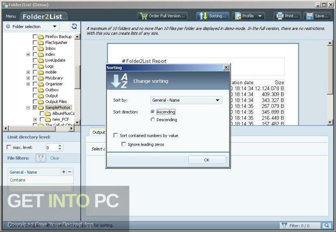The width and height of the screenshot is (336, 232).
Task: Select the AlbumPlusCa subfolder
Action: [x=63, y=114]
